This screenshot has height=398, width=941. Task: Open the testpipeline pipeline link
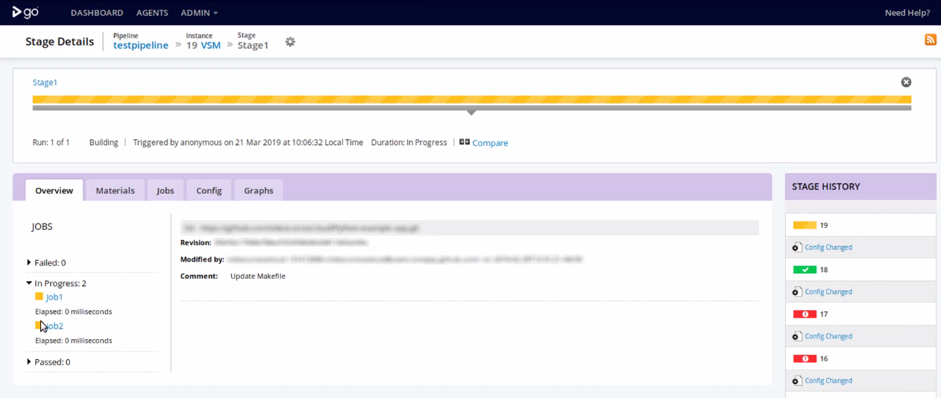pos(141,45)
